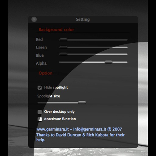Click the Red slider handle
Screen dimensions: 156x156
click(x=63, y=40)
